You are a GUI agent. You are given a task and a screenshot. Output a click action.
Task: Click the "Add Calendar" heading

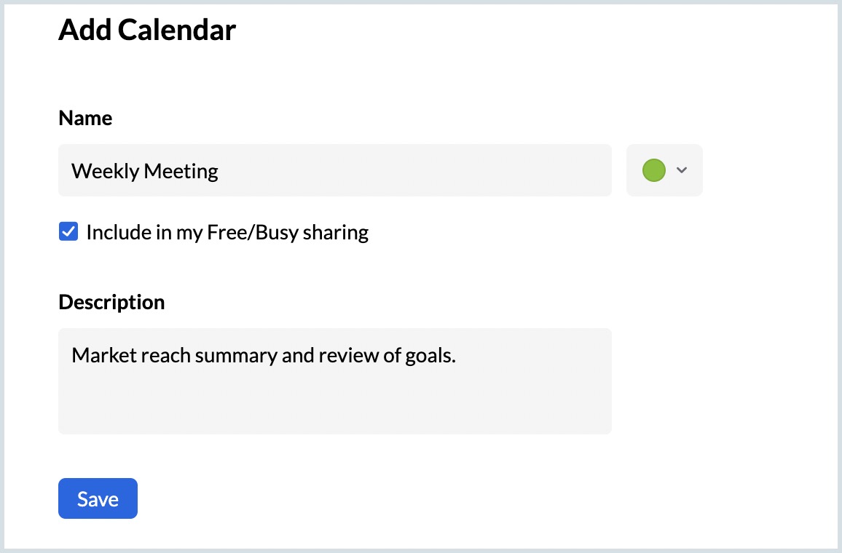pyautogui.click(x=147, y=30)
